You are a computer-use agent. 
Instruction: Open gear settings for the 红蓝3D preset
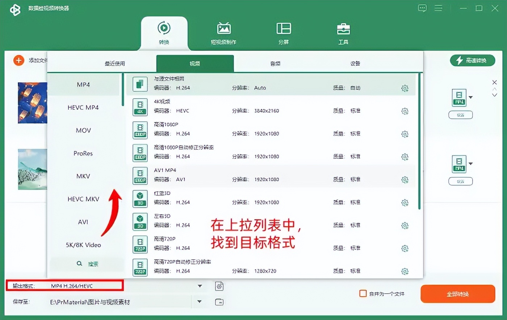tap(405, 203)
